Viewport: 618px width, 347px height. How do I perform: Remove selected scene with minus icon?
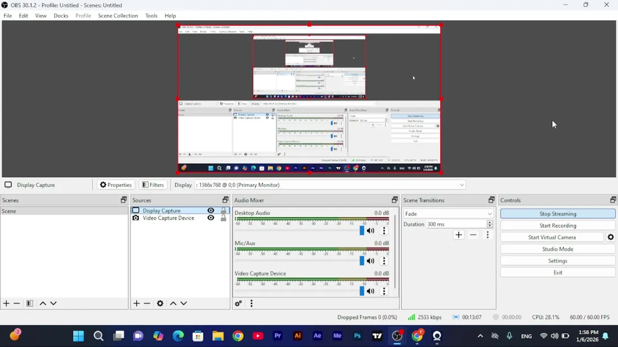17,303
